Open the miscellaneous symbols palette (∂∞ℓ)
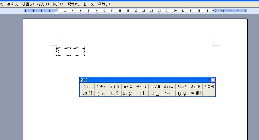 tap(182, 87)
